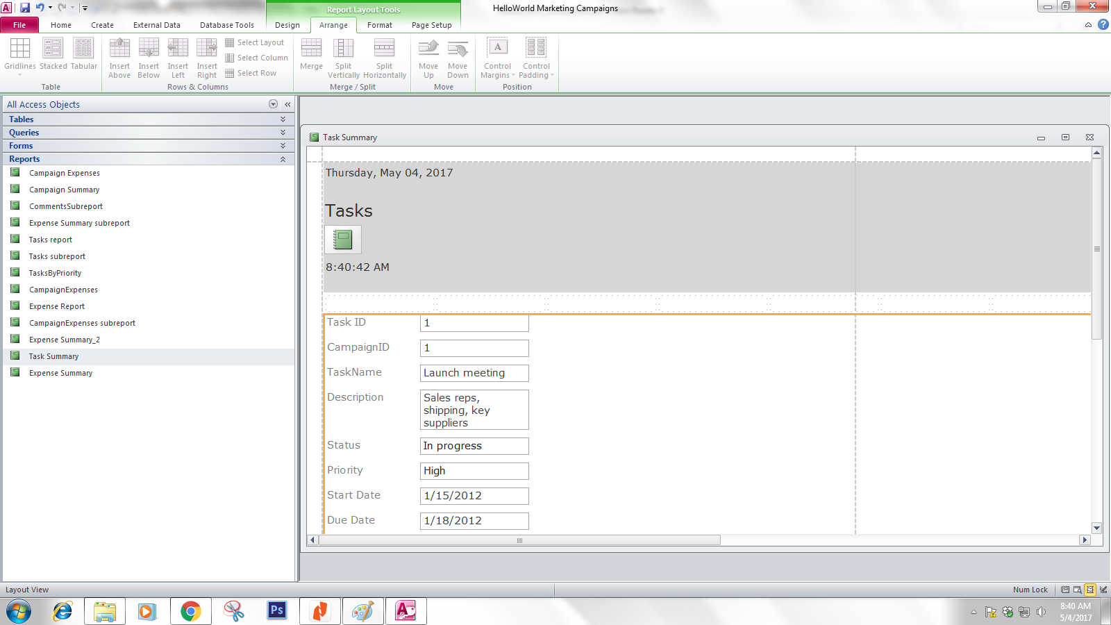Select the TasksByPriority report
Image resolution: width=1111 pixels, height=625 pixels.
click(56, 272)
